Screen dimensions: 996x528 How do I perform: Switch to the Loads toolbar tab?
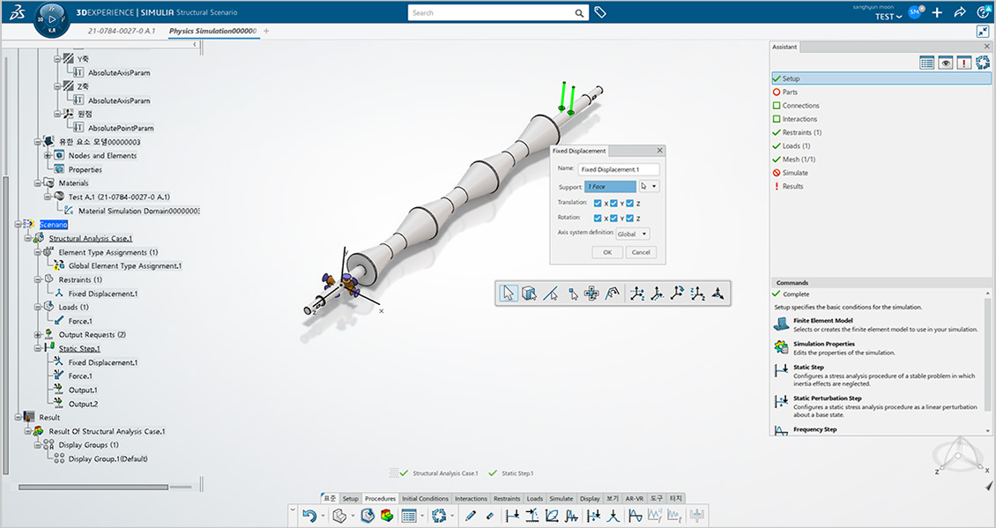tap(535, 499)
